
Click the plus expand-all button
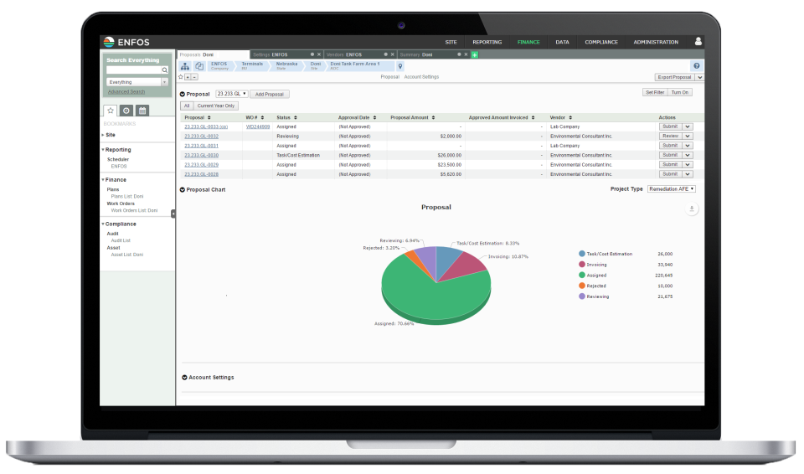188,77
